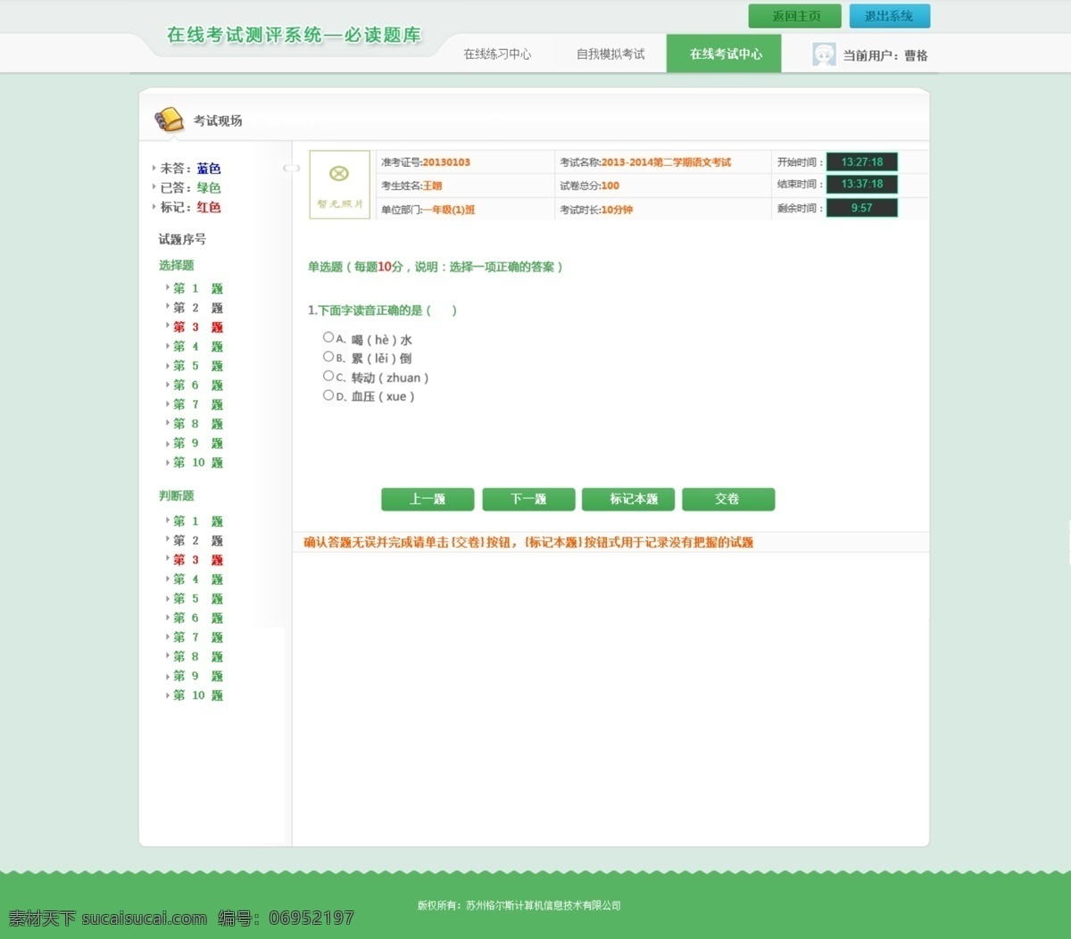Image resolution: width=1071 pixels, height=939 pixels.
Task: Open 判断题 question 第 7 题
Action: click(x=197, y=637)
